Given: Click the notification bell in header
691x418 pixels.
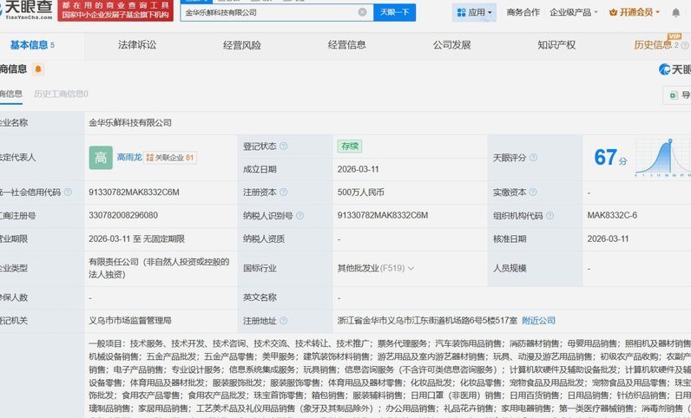Looking at the screenshot, I should [675, 13].
